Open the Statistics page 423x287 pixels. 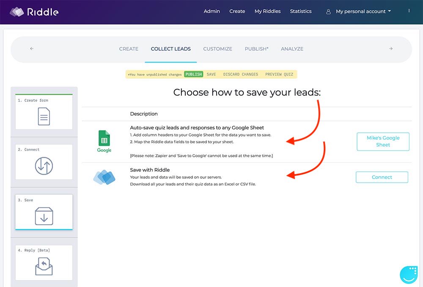[301, 11]
